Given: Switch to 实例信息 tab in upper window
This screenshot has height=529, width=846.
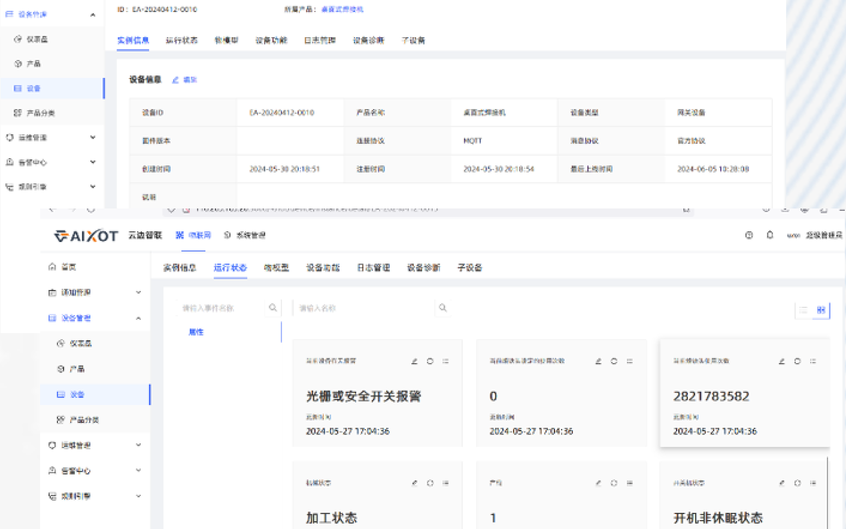Looking at the screenshot, I should [x=133, y=40].
